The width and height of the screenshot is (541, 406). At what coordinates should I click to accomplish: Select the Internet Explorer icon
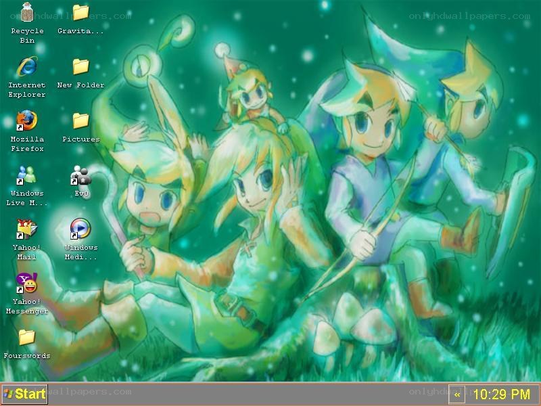click(x=27, y=66)
